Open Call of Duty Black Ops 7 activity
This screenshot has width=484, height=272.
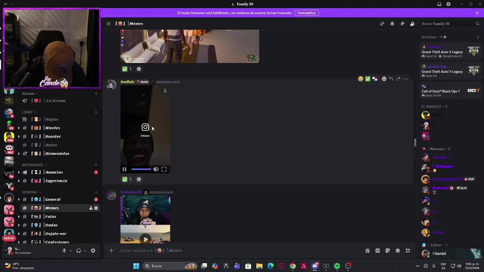[451, 91]
